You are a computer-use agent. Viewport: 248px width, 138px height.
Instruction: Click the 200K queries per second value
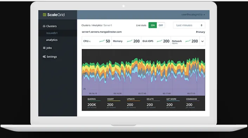[92, 105]
